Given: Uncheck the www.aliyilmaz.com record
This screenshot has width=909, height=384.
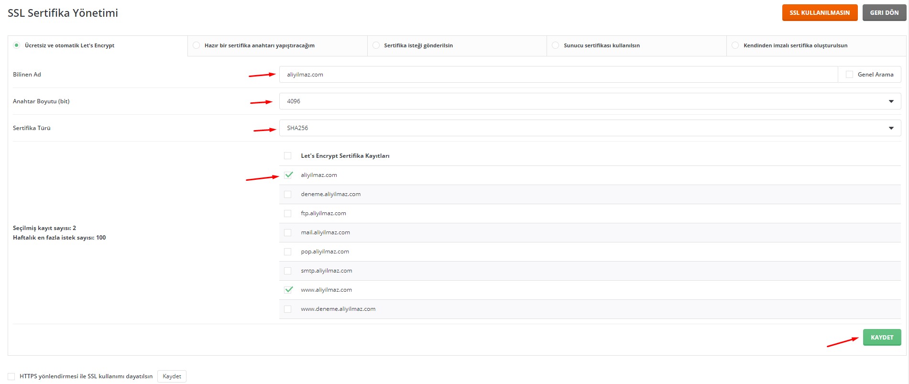Looking at the screenshot, I should 288,290.
